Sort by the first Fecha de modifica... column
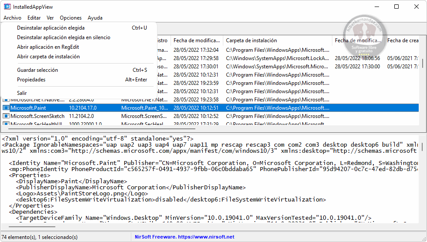 pyautogui.click(x=197, y=40)
